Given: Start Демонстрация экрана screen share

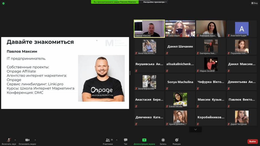Looking at the screenshot, I should (x=144, y=141).
